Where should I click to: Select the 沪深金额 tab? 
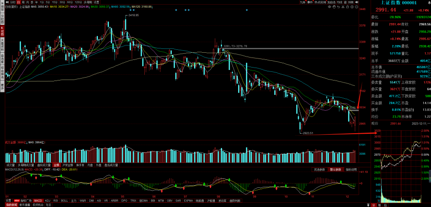point(67,165)
